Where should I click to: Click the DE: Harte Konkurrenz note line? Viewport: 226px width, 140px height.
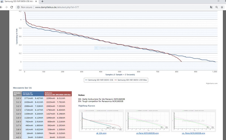click(101, 99)
